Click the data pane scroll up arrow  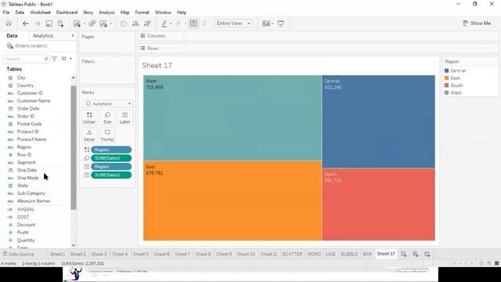pos(74,78)
